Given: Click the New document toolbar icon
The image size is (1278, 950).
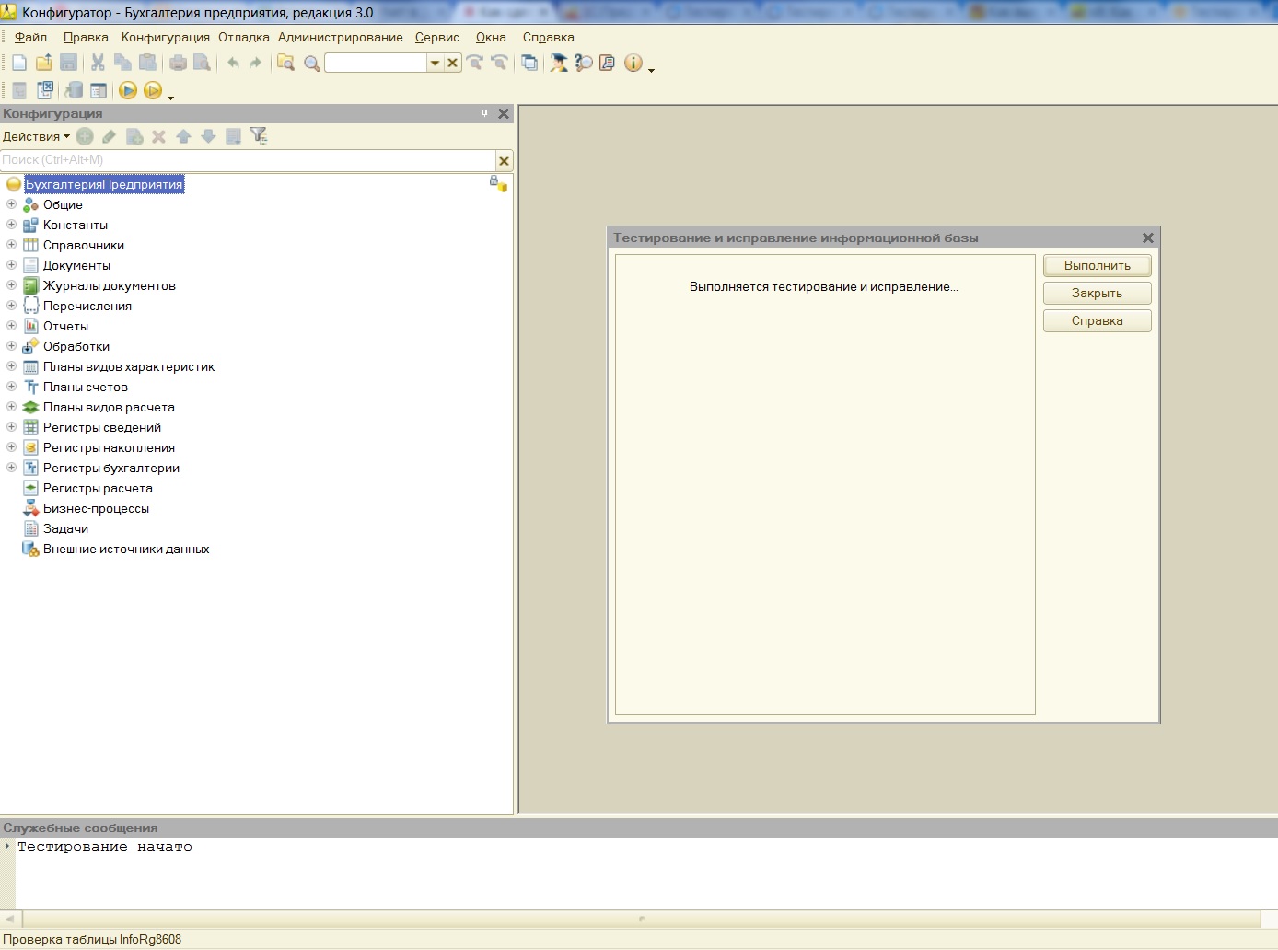Looking at the screenshot, I should [x=19, y=63].
